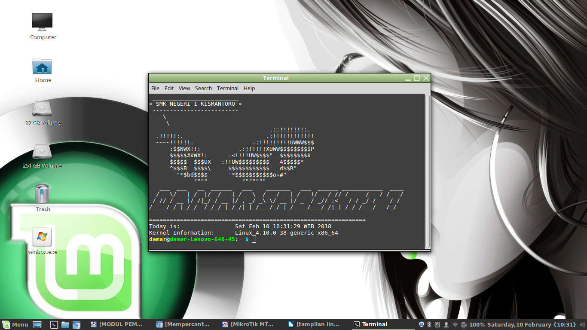Click the 'SMK NEGERI 1 KISMANTORO' banner text
Viewport: 587px width, 330px height.
[196, 104]
